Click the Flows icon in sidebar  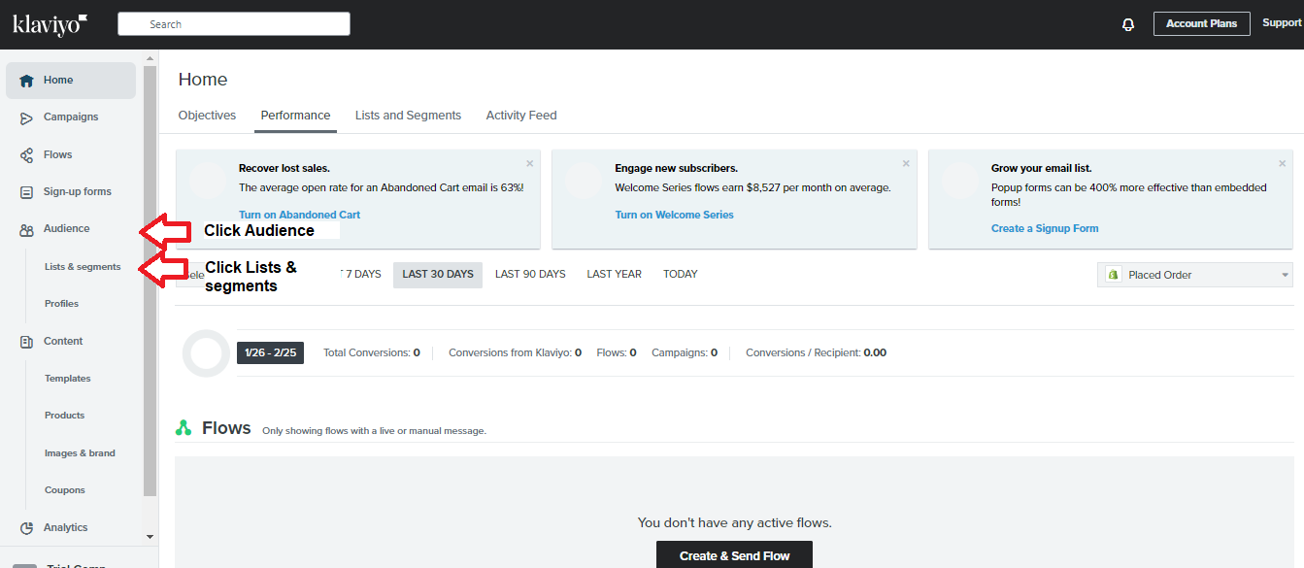click(x=26, y=155)
